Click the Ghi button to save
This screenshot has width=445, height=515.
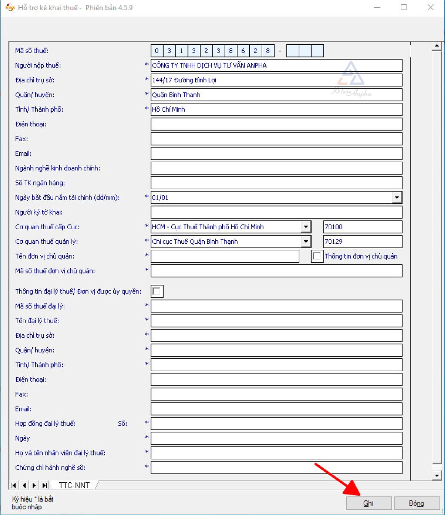coord(369,503)
